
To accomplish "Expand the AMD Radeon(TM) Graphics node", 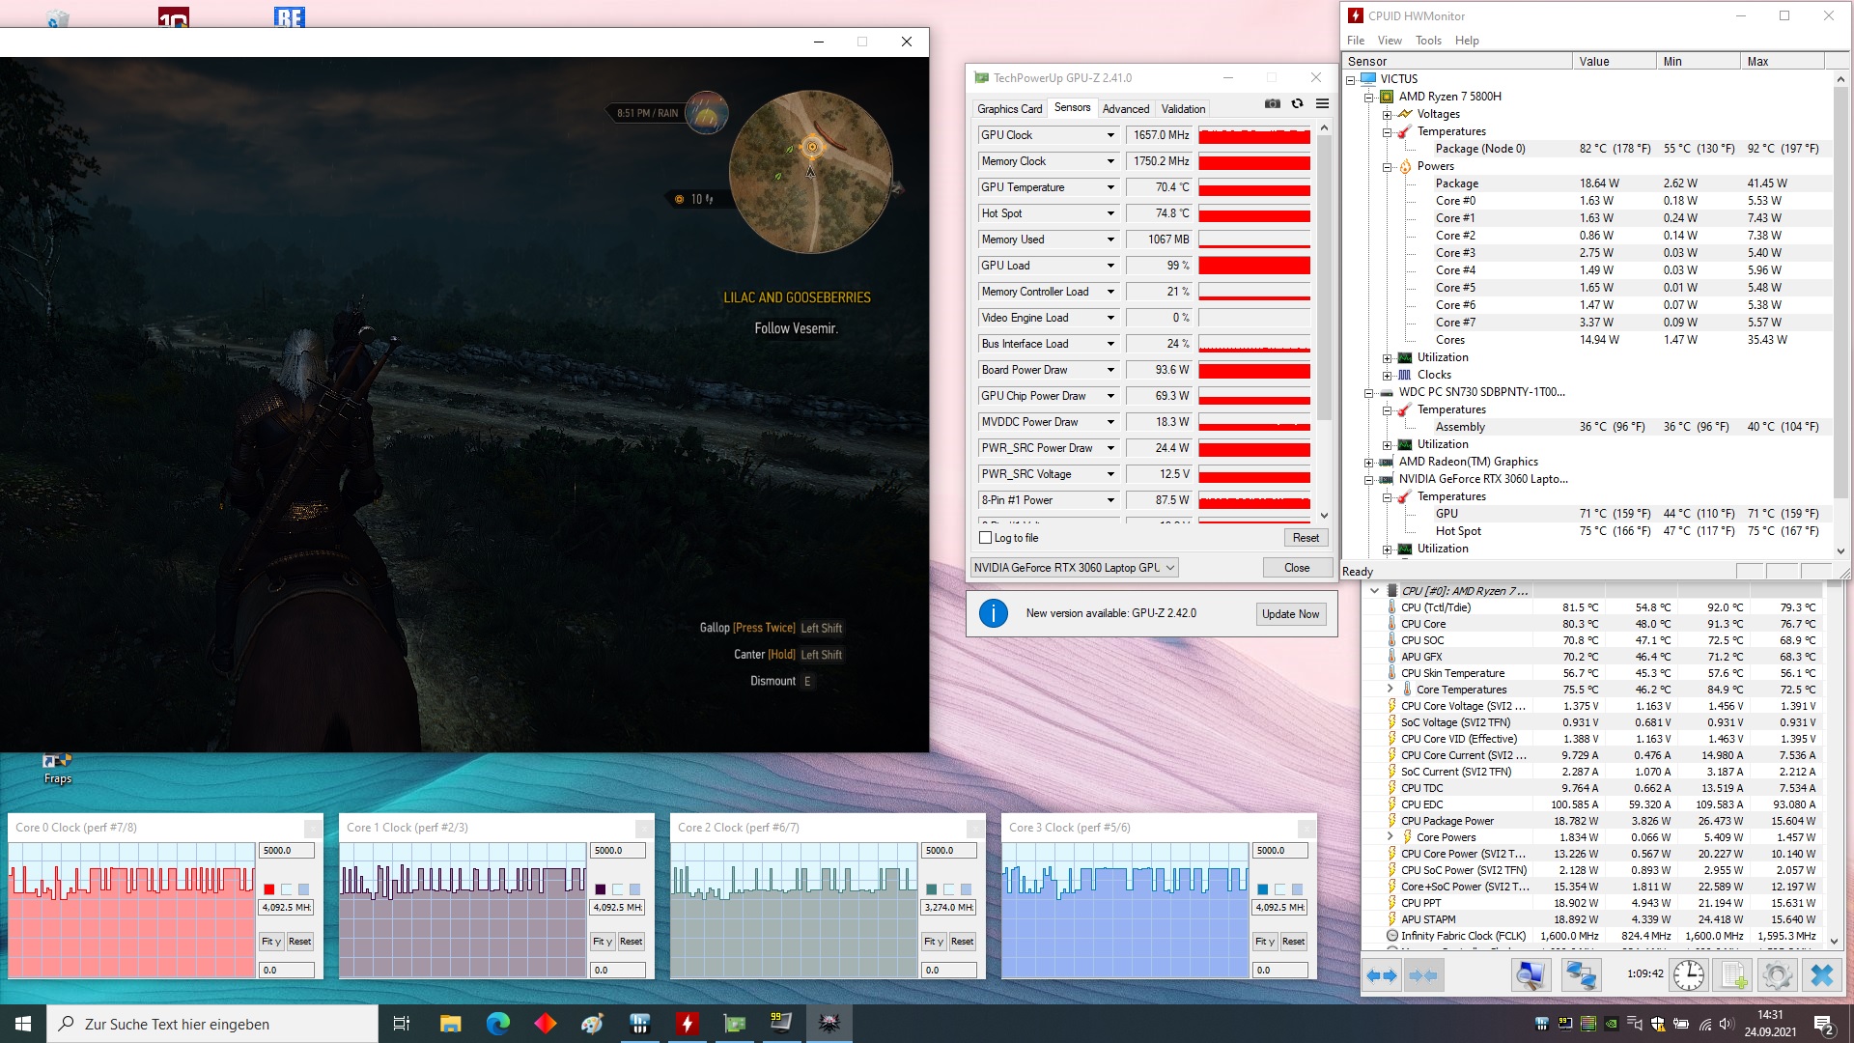I will tap(1368, 462).
